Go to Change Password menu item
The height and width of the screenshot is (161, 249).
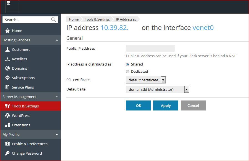[x=27, y=153]
